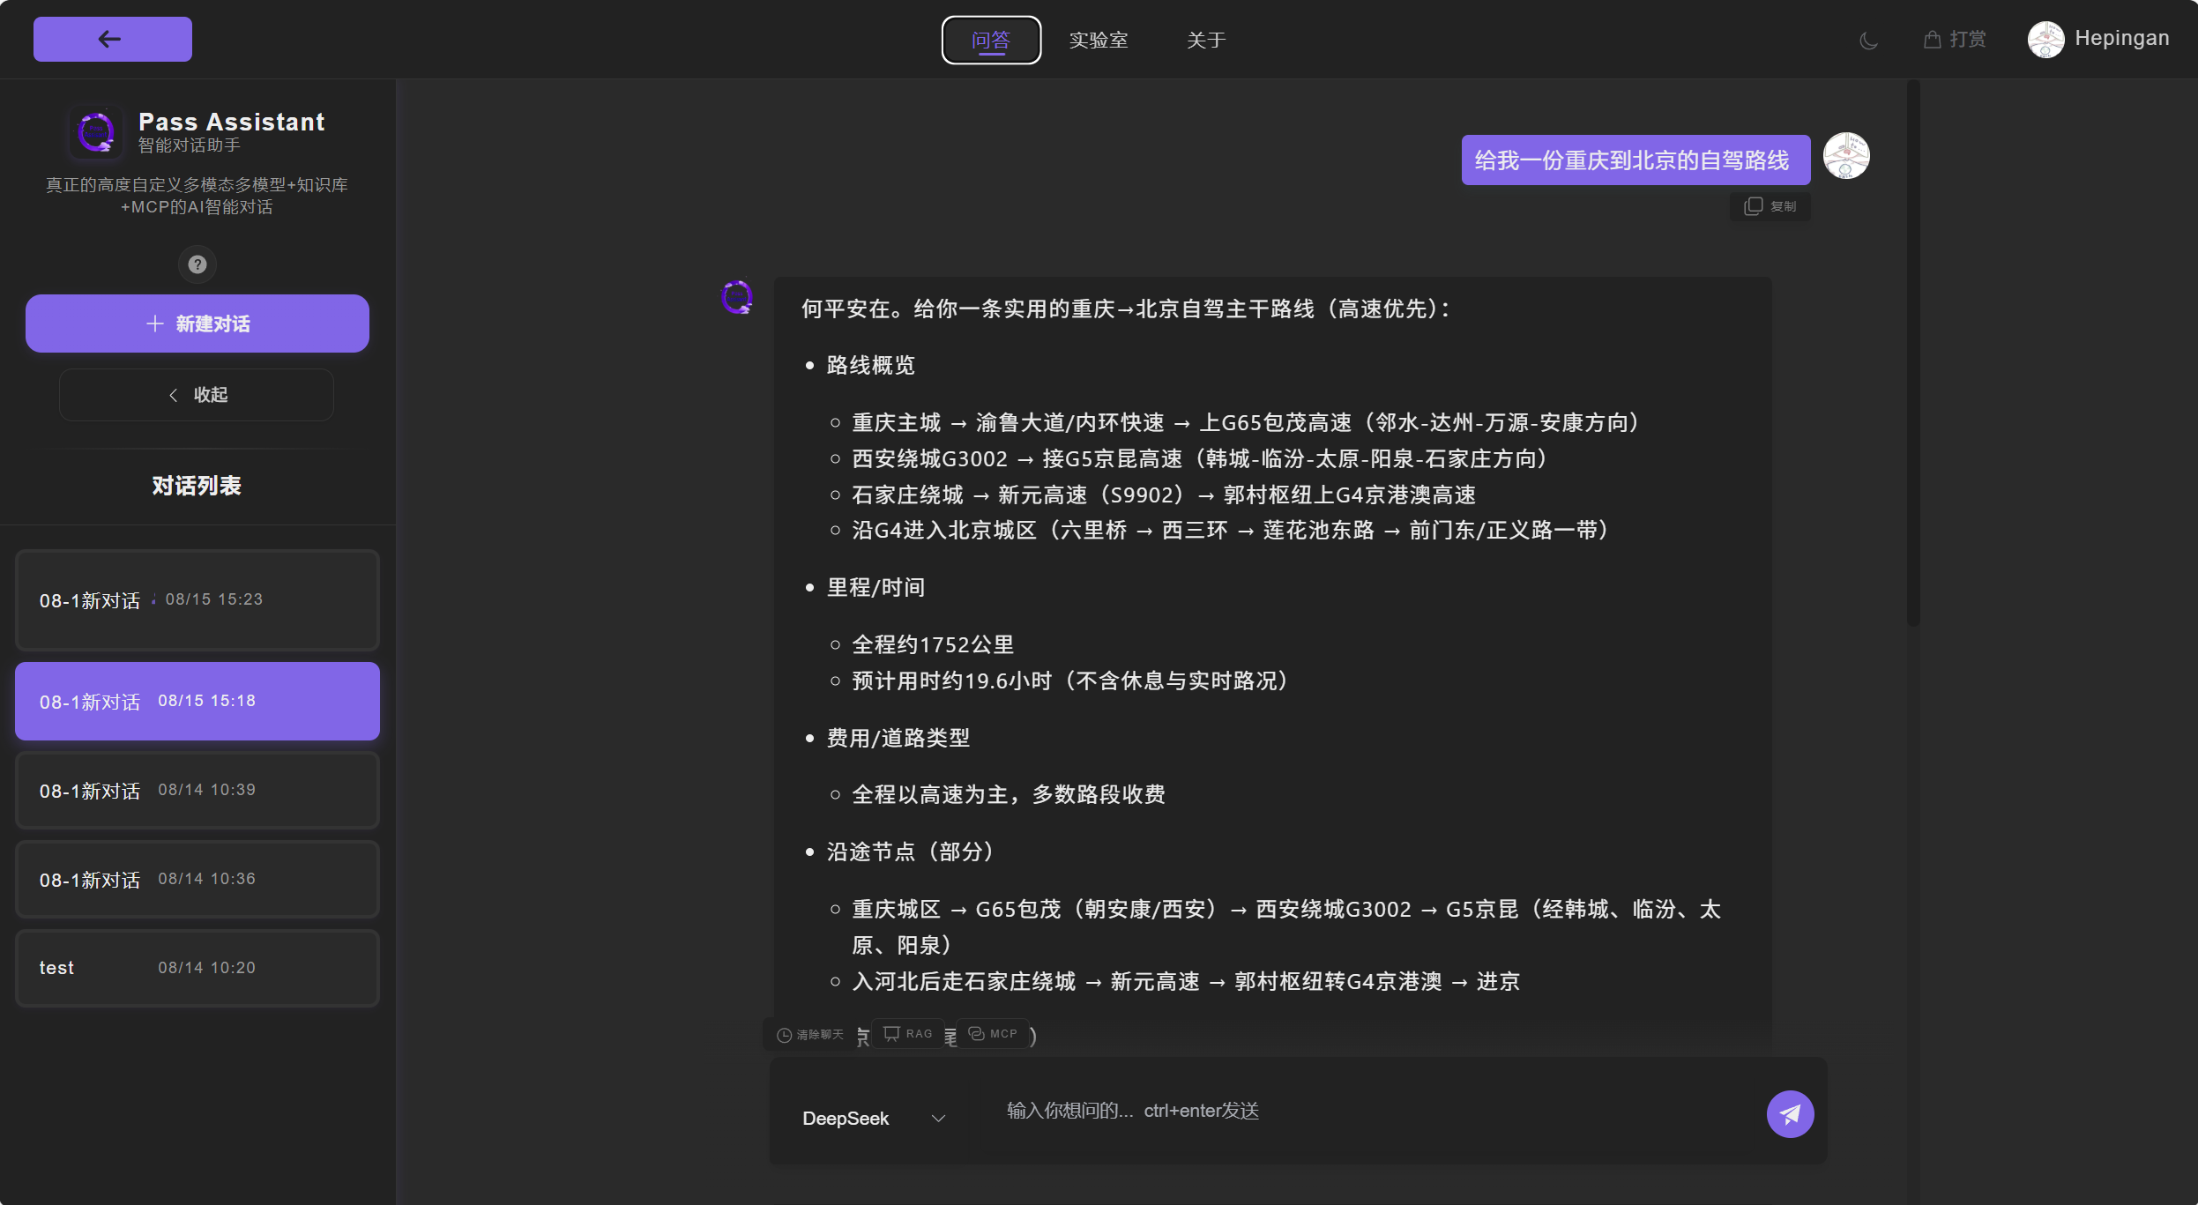The image size is (2198, 1205).
Task: Click the question mark help icon
Action: (x=197, y=264)
